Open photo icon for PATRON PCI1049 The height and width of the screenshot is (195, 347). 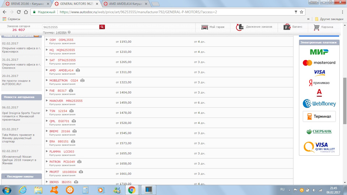80,162
